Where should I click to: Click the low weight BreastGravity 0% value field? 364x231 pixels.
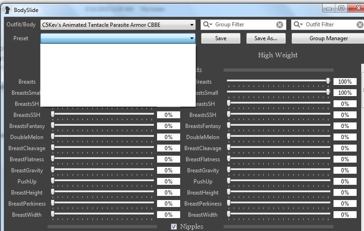coord(169,170)
